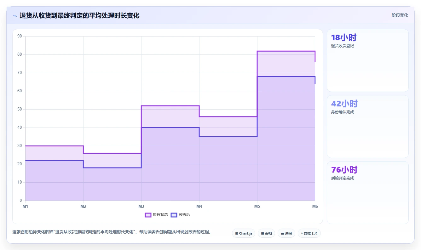Click the M3 x-axis label

[141, 206]
